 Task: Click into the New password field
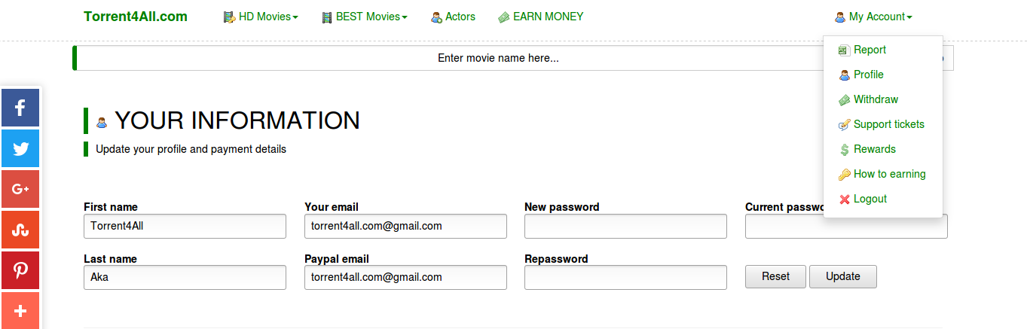click(x=625, y=226)
